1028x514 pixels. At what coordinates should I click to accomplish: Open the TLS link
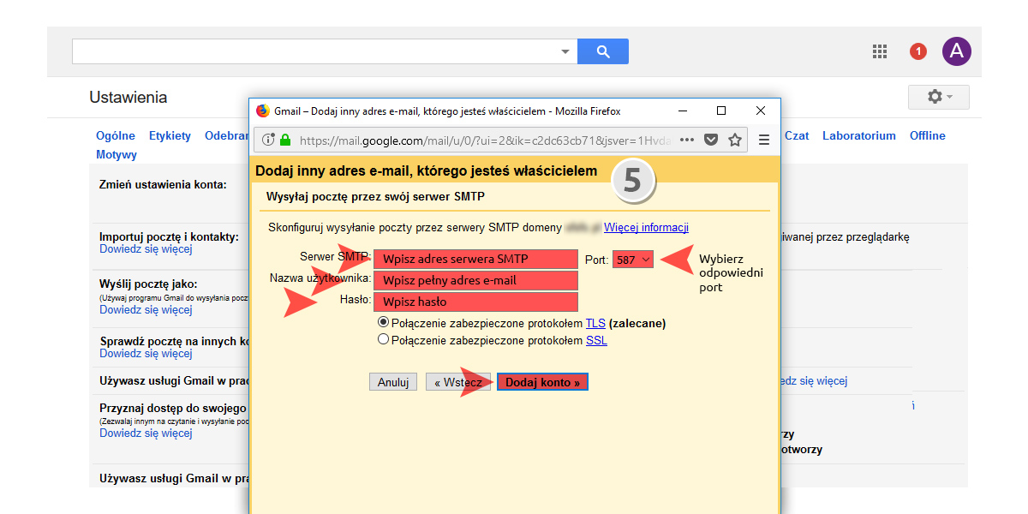pyautogui.click(x=595, y=323)
